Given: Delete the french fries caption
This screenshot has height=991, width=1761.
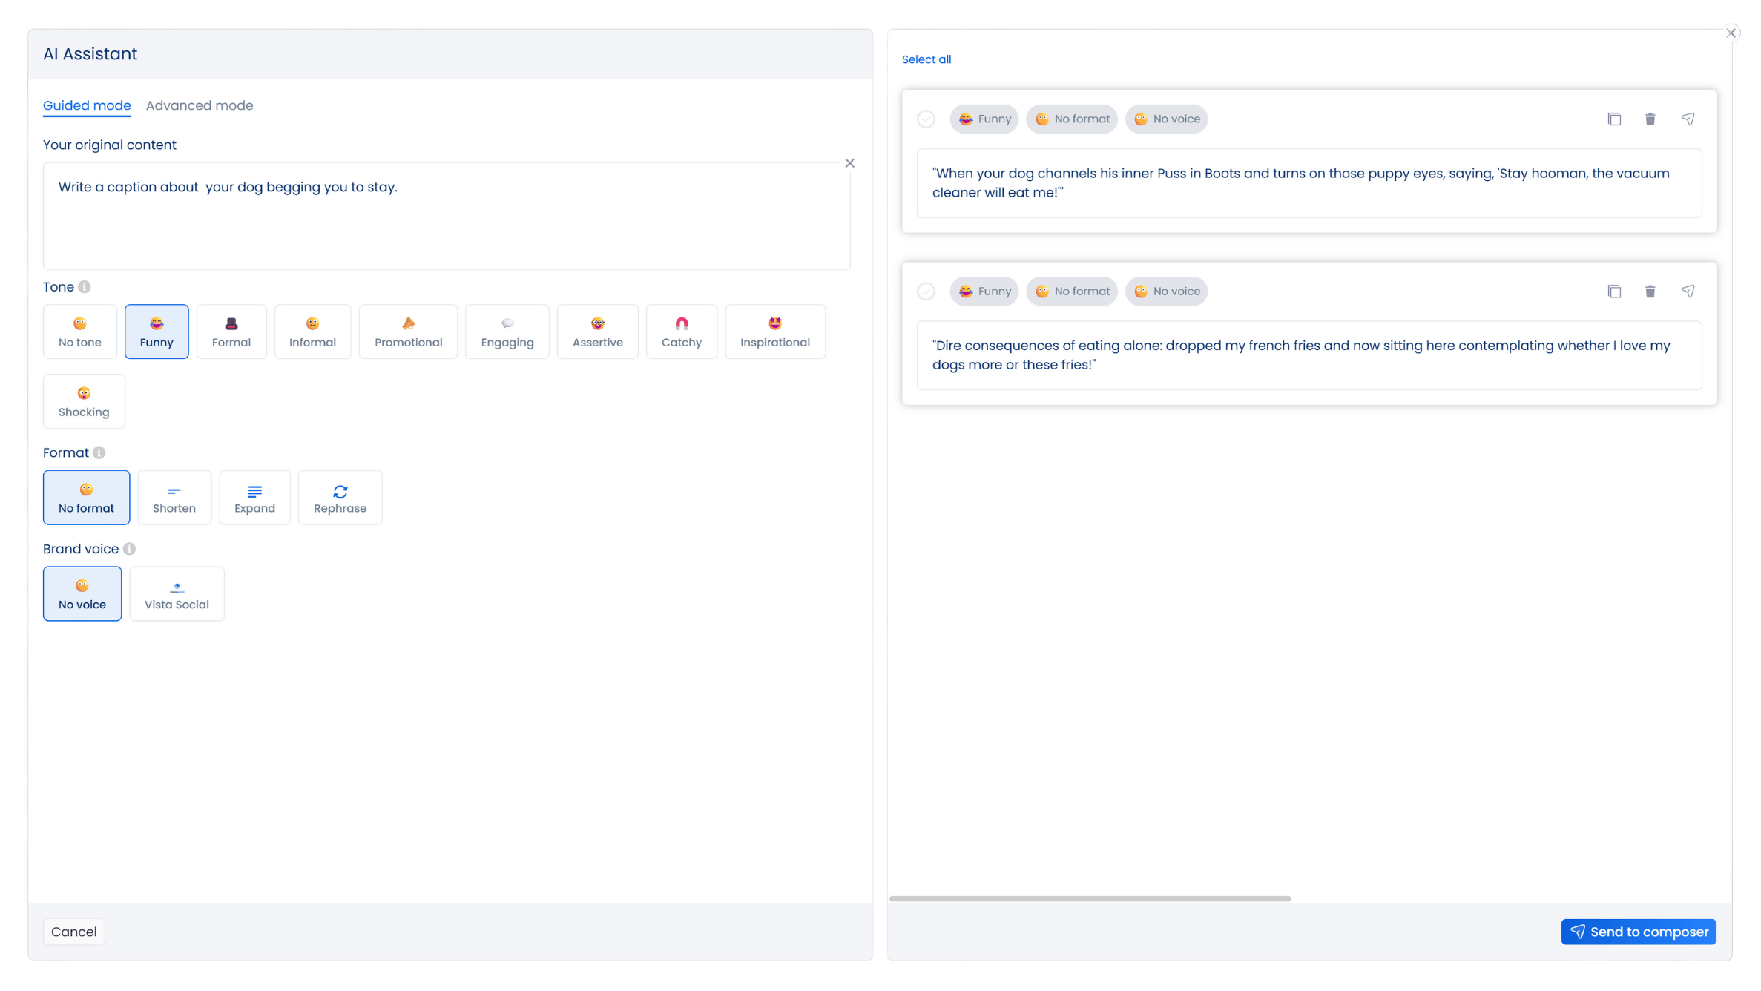Looking at the screenshot, I should (x=1650, y=292).
